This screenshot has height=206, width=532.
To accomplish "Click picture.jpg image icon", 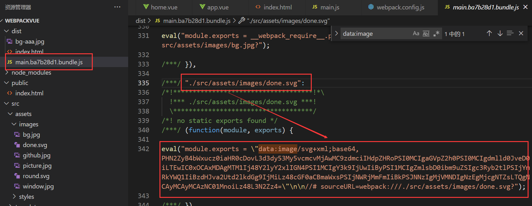I will coord(17,166).
